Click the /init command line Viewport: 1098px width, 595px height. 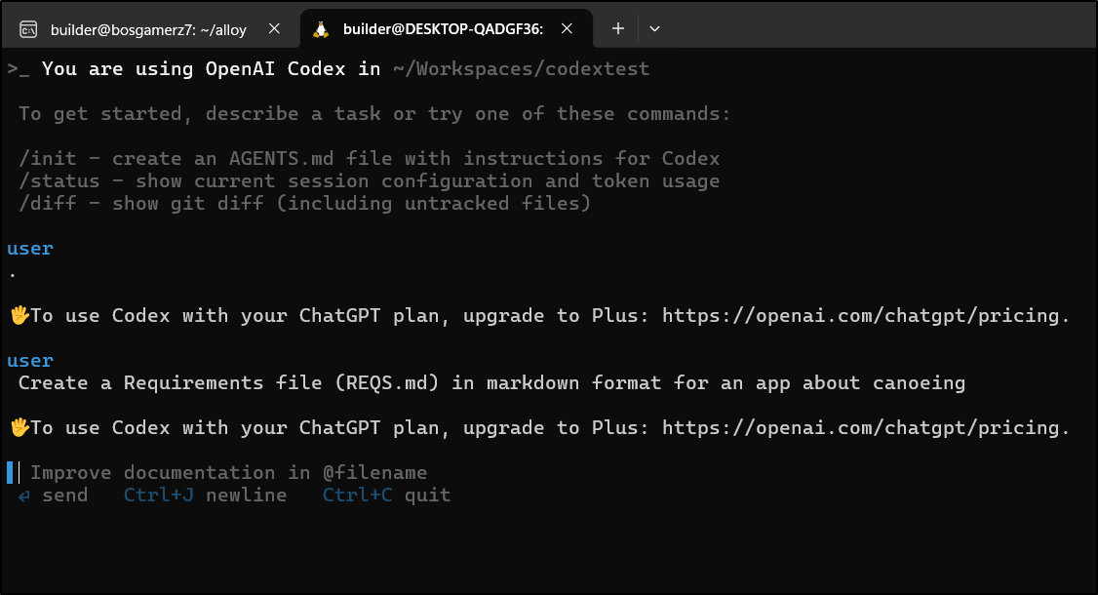(369, 159)
